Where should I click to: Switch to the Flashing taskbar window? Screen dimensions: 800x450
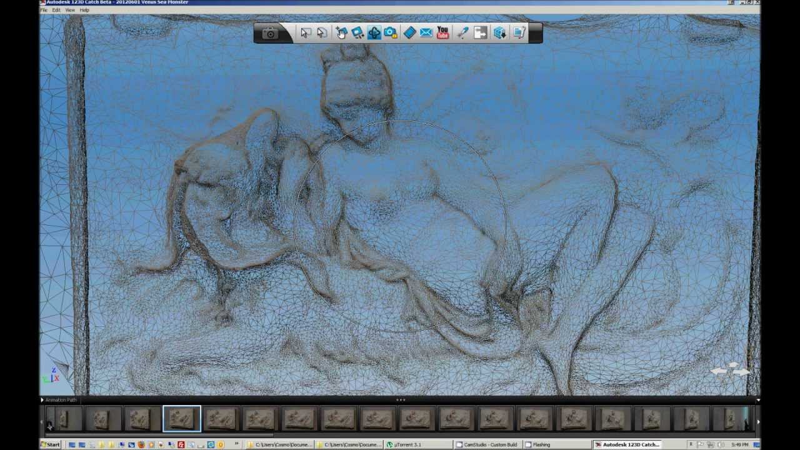(x=558, y=445)
